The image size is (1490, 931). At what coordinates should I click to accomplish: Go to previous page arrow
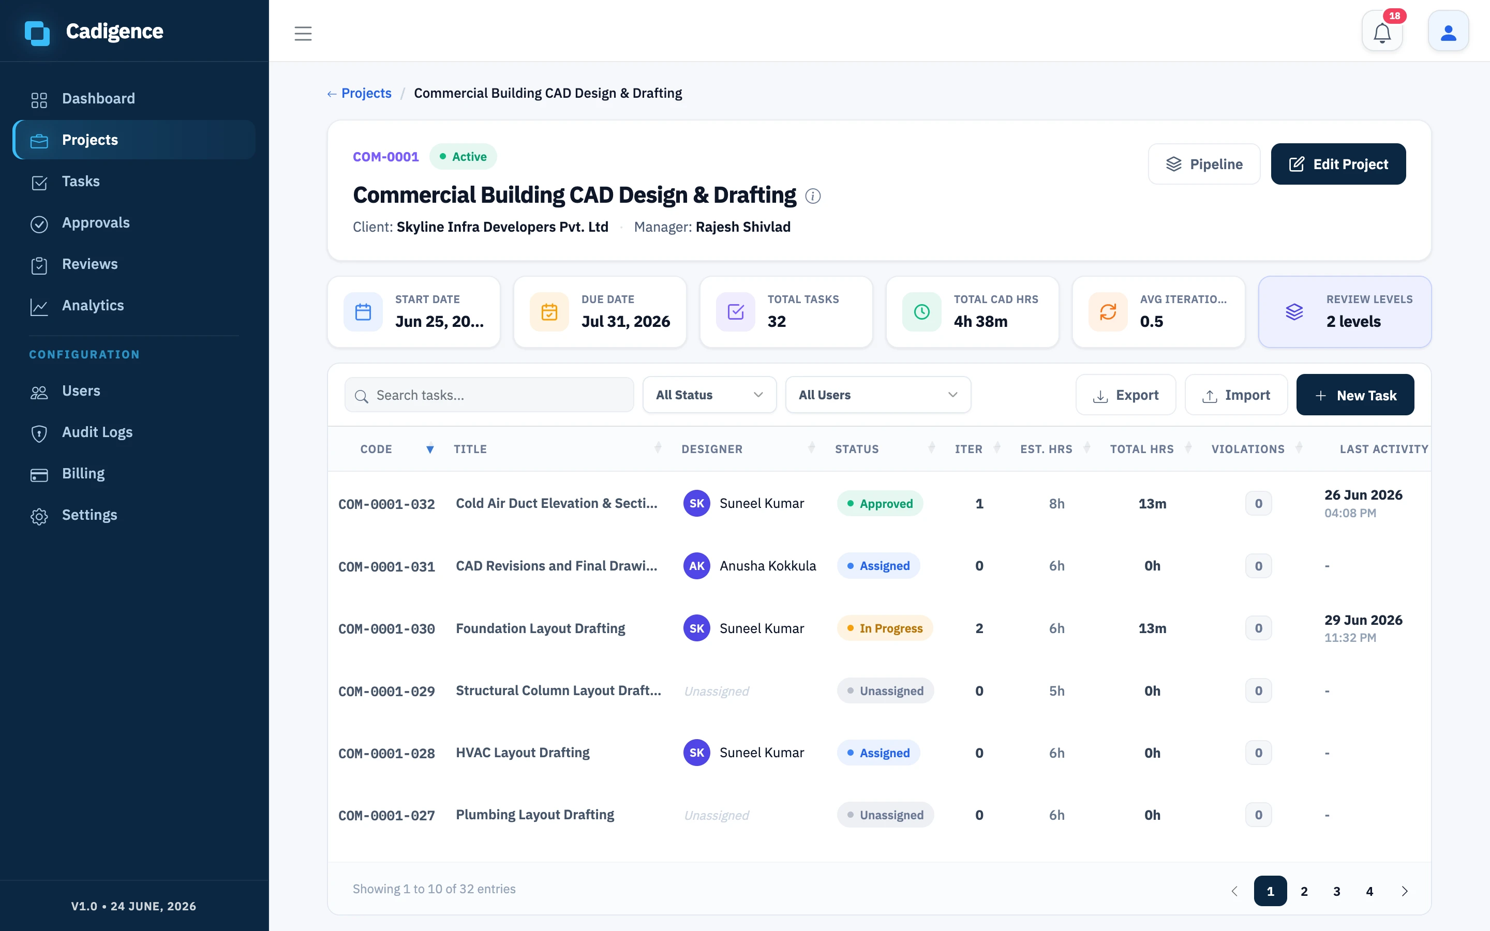click(1234, 891)
